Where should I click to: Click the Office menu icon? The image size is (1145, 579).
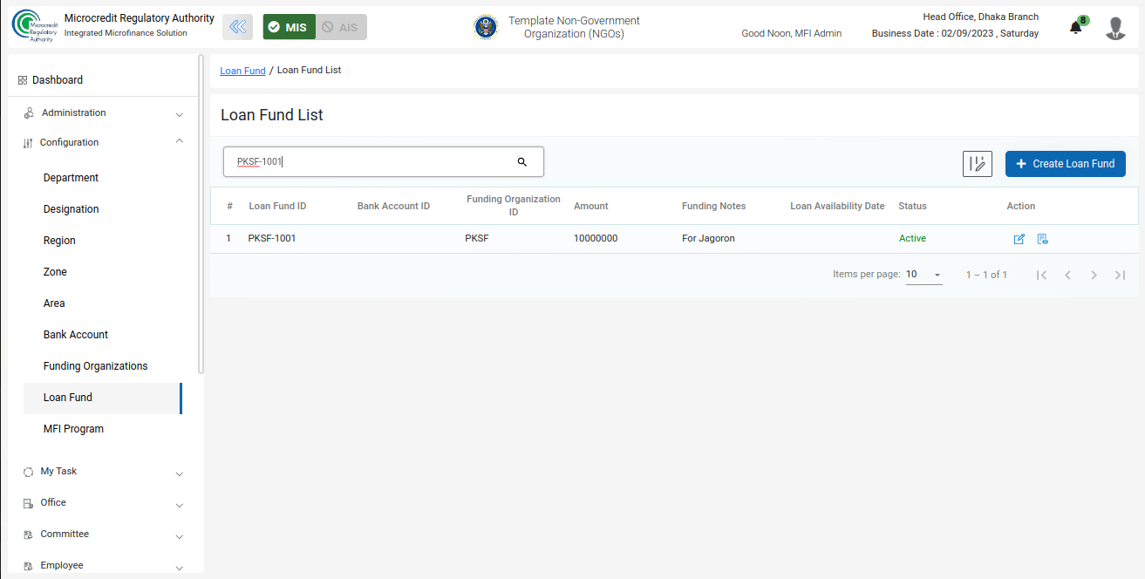tap(28, 503)
